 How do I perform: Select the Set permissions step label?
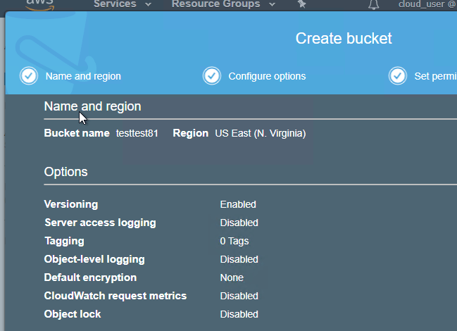[435, 76]
